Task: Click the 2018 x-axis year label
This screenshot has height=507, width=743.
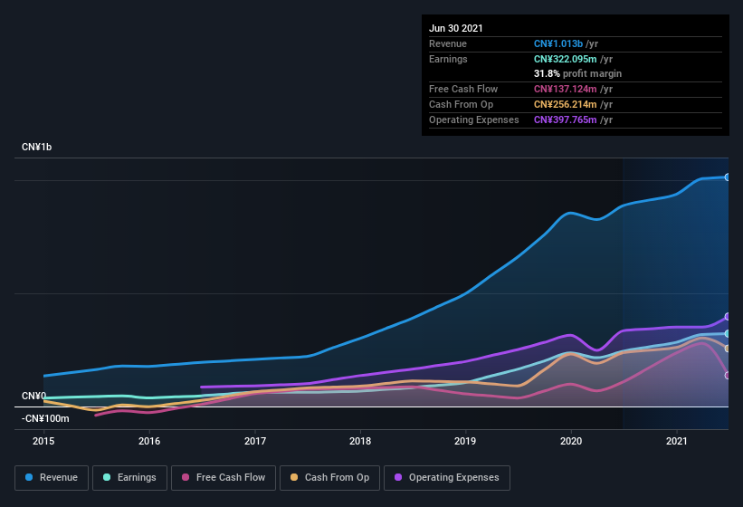Action: coord(360,441)
